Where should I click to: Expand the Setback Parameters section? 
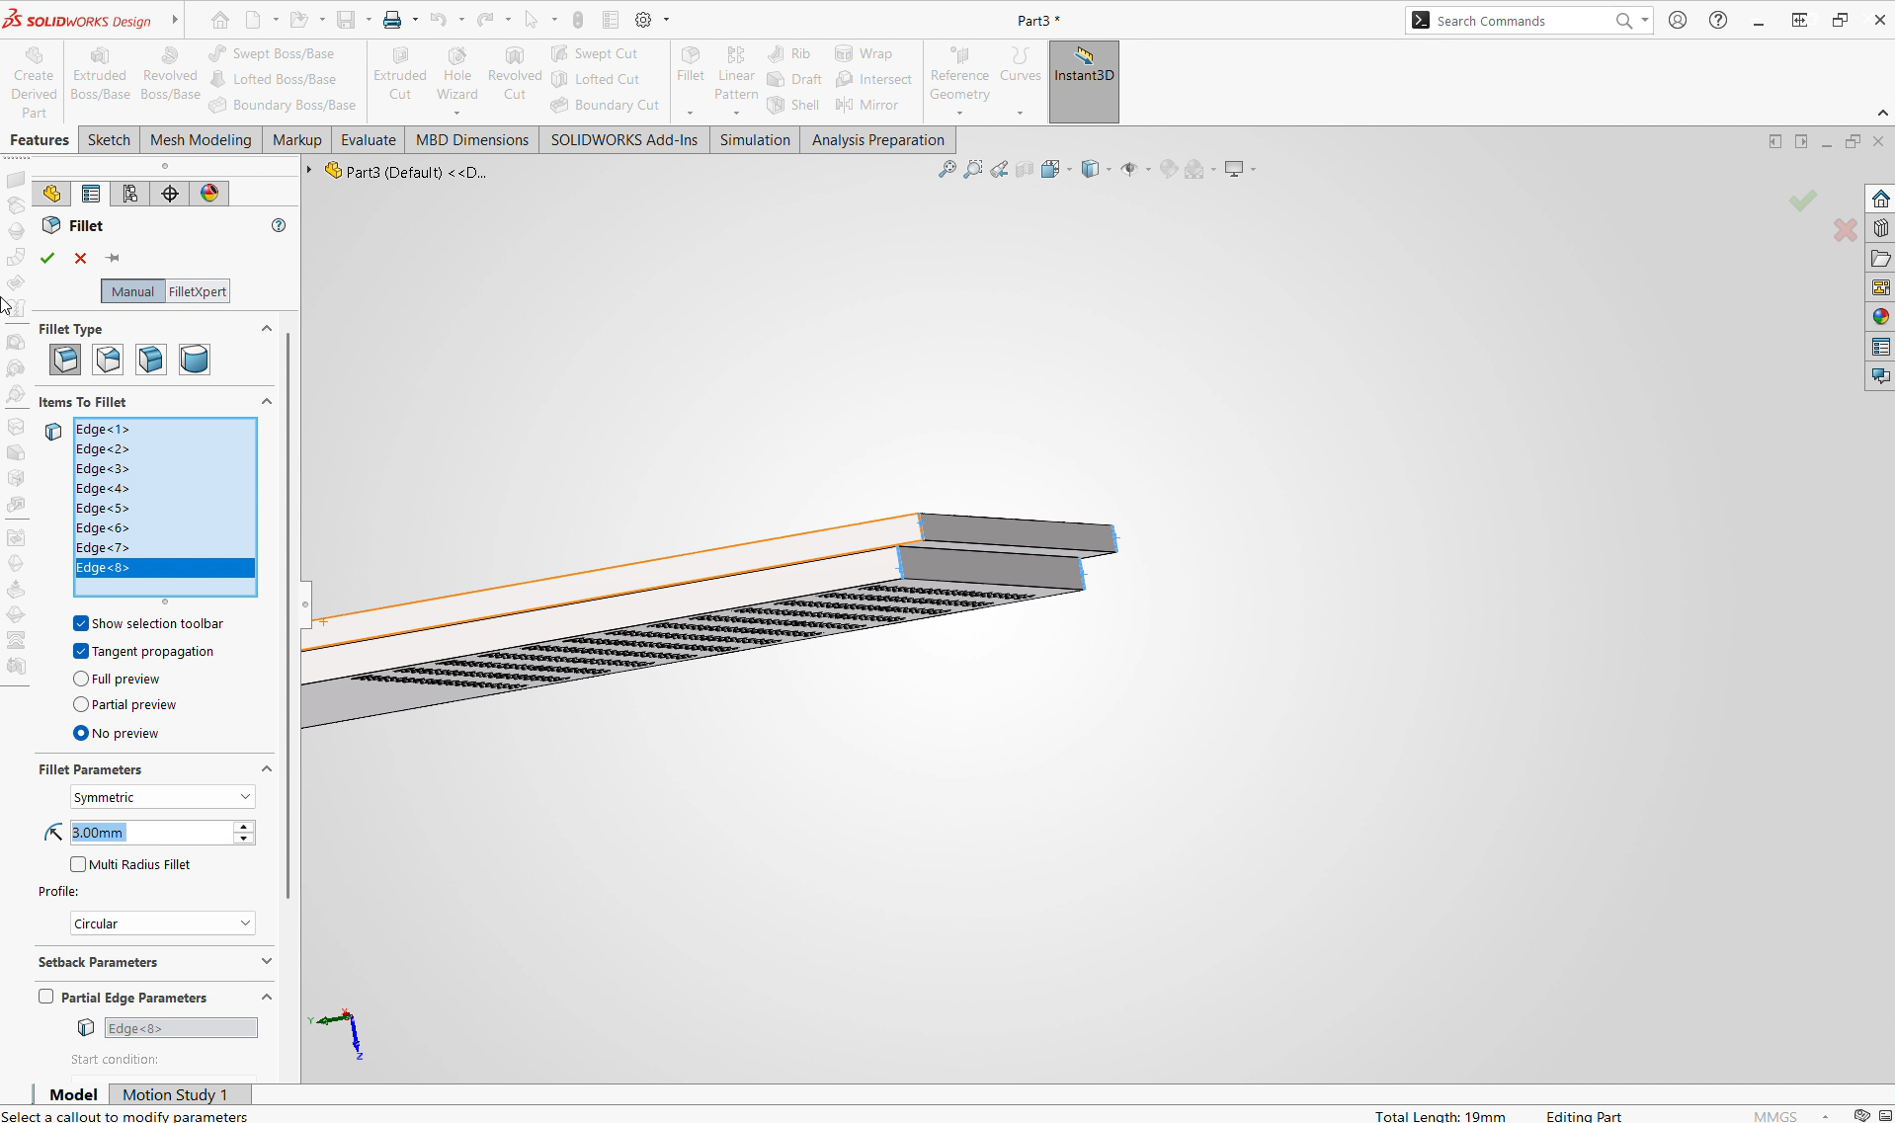266,961
